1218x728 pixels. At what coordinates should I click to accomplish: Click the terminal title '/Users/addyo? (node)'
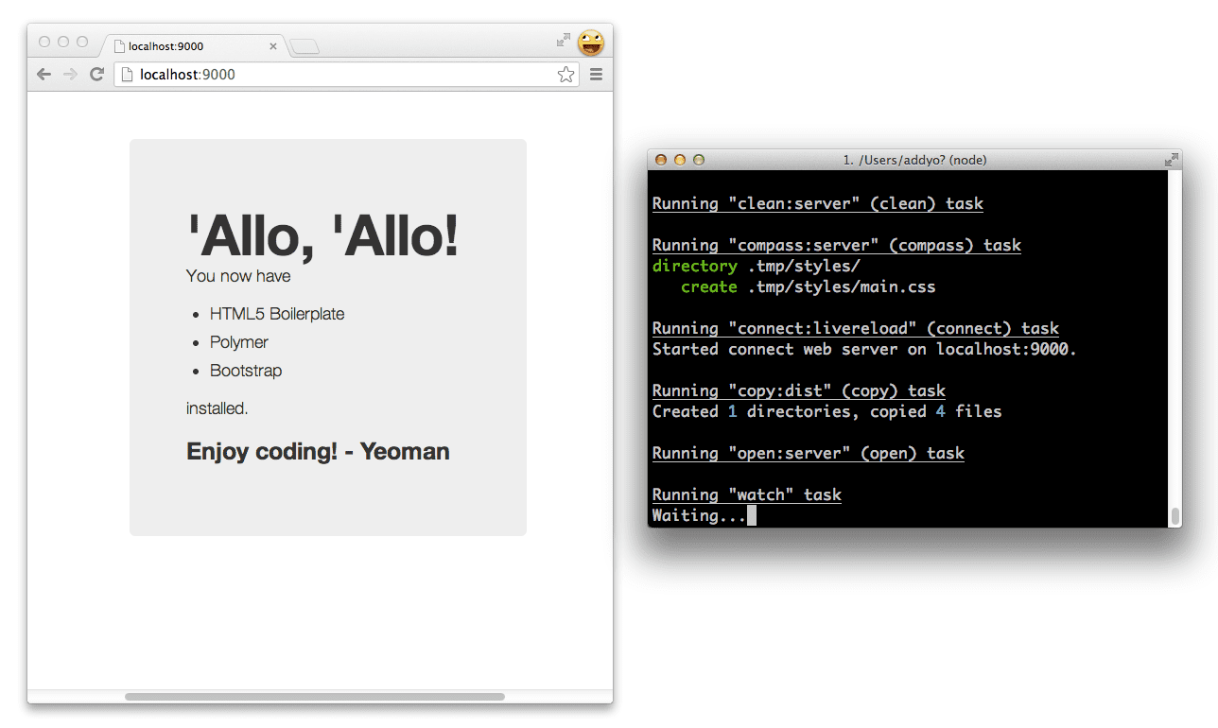[x=913, y=159]
